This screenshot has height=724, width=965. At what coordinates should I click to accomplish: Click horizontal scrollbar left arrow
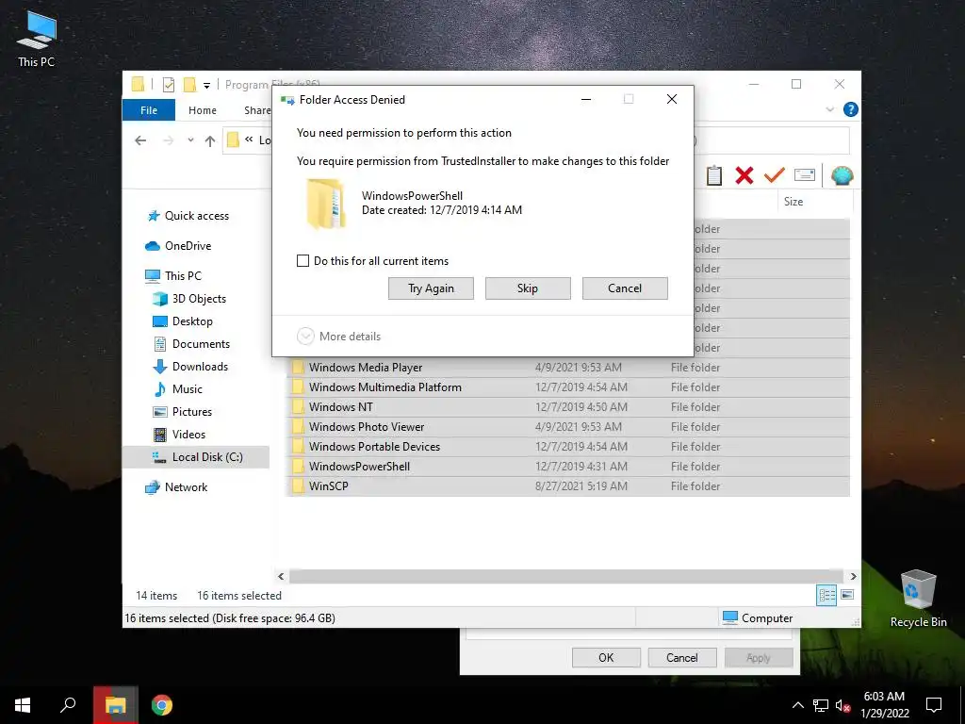coord(281,576)
